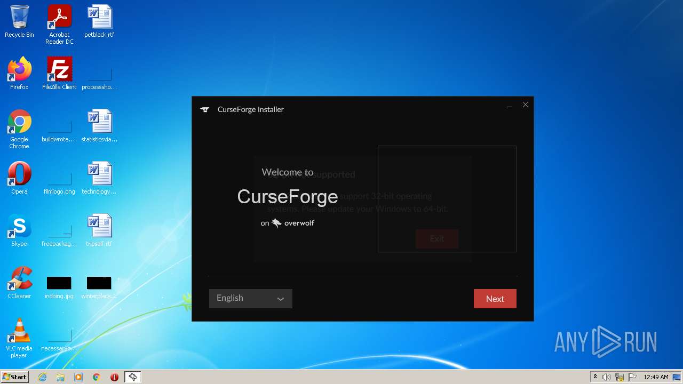Image resolution: width=683 pixels, height=384 pixels.
Task: Open Internet Explorer from taskbar
Action: point(42,377)
